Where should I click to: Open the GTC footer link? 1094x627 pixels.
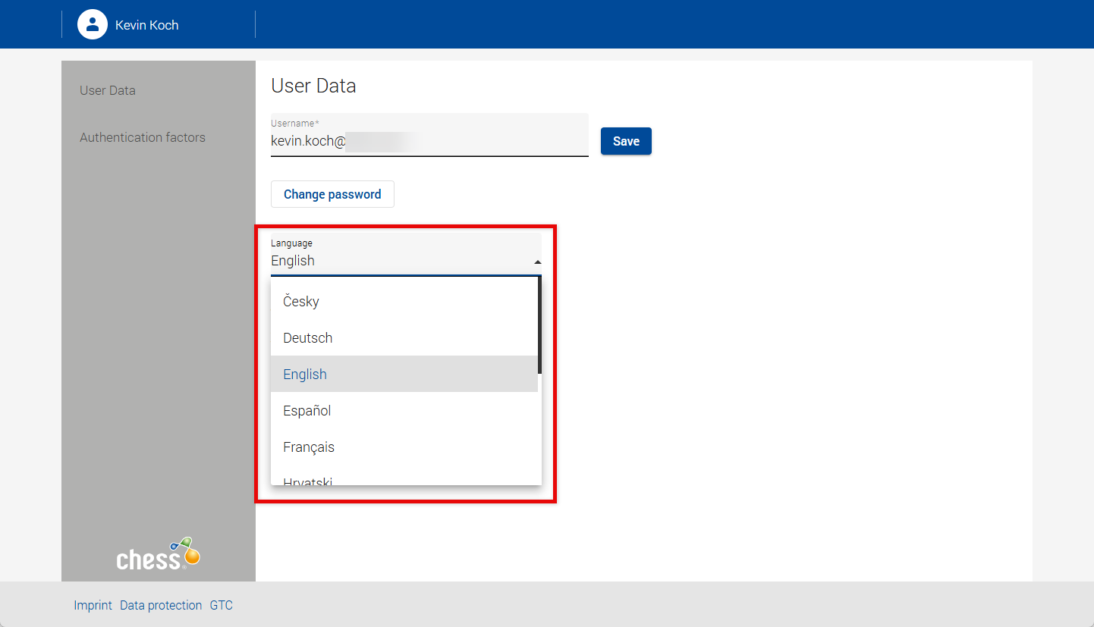coord(222,605)
